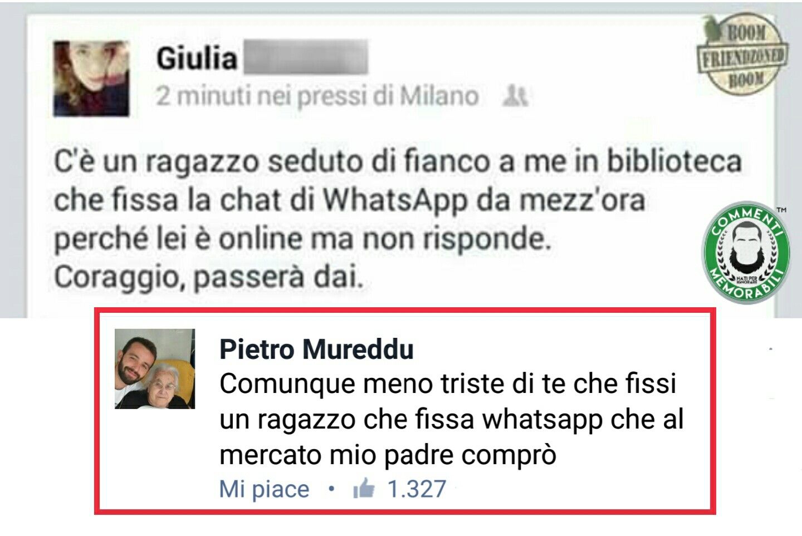Click the comment line mercato mio padre comprò

coord(388,455)
